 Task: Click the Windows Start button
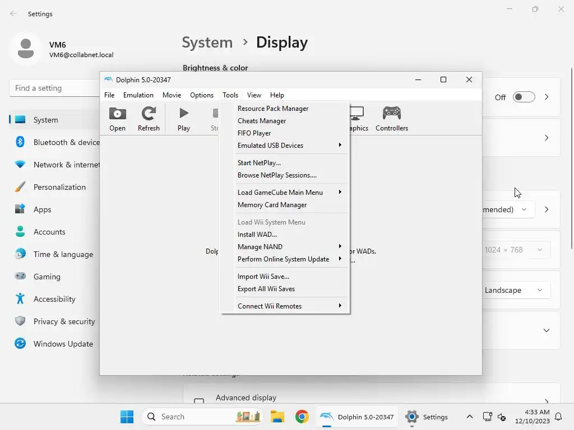[127, 417]
